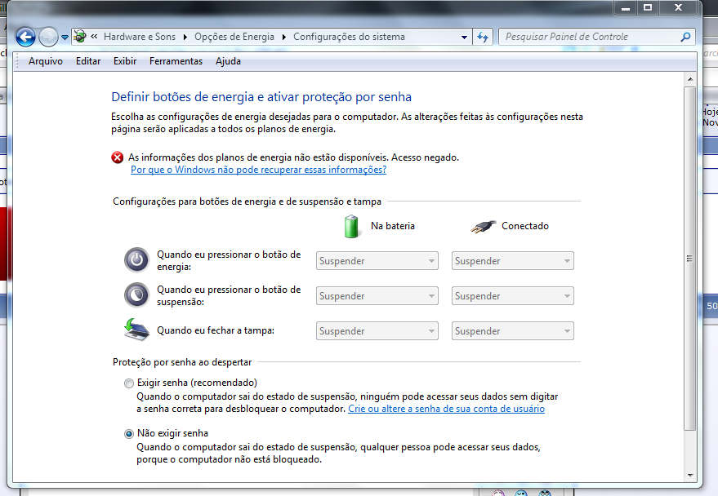Click the green battery icon
The height and width of the screenshot is (496, 718).
tap(352, 226)
